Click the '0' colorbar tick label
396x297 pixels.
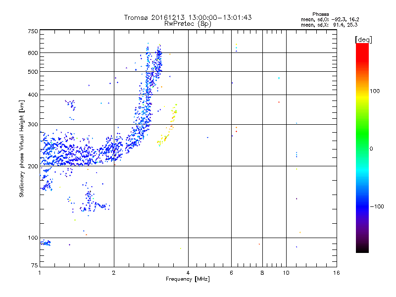(371, 149)
